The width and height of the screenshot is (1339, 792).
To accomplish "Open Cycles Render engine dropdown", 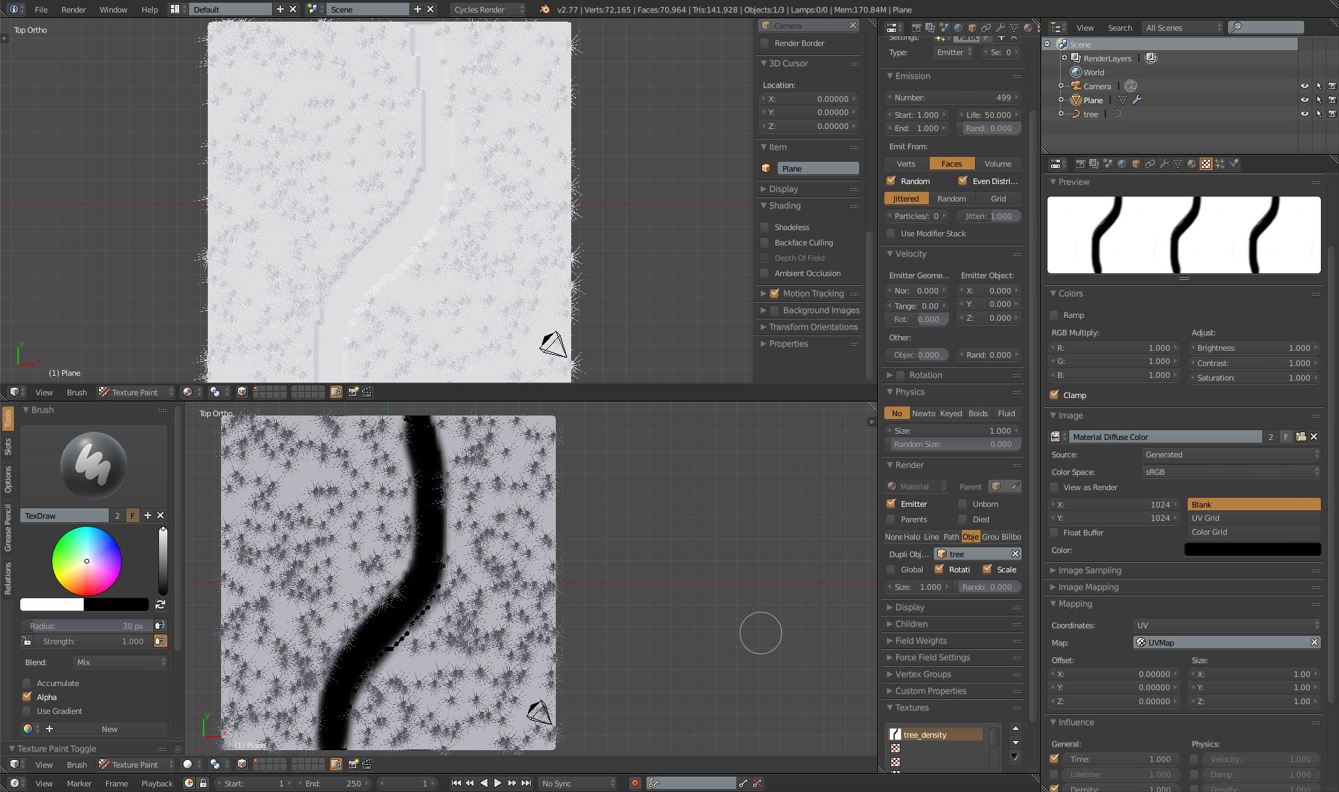I will 487,9.
